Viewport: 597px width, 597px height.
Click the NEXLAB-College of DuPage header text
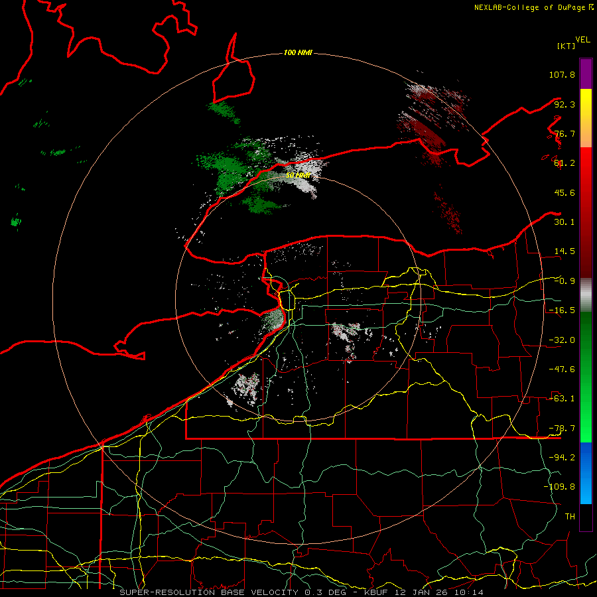click(x=533, y=7)
